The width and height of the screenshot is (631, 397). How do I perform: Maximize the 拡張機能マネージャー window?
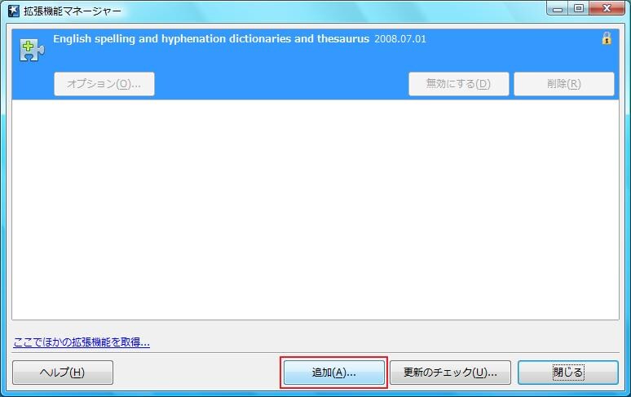click(x=579, y=9)
